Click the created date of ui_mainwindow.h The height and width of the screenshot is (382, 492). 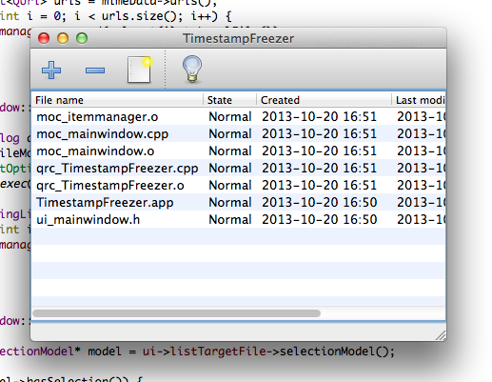[x=319, y=220]
